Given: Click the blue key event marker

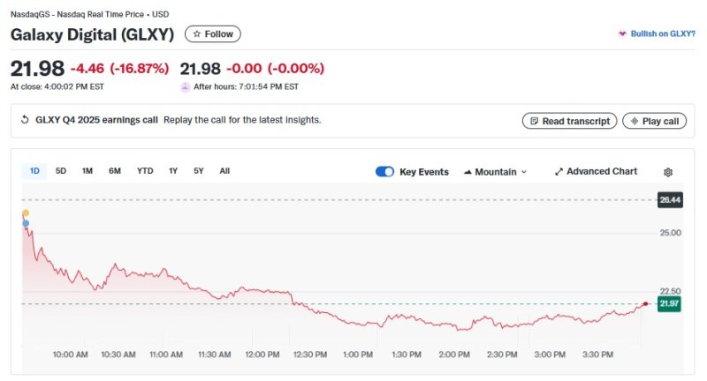Looking at the screenshot, I should [x=26, y=224].
